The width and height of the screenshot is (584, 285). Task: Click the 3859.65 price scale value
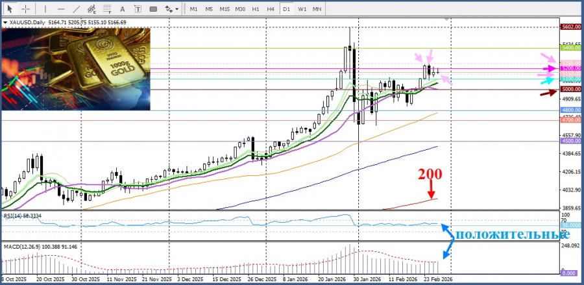571,208
